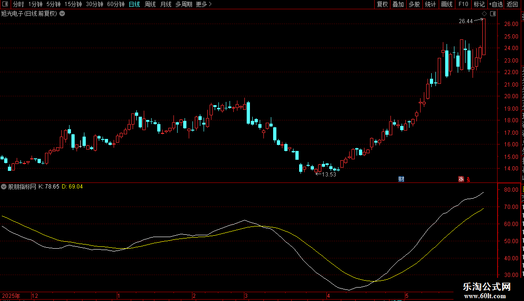
Task: Click the diamond marker icon above the chart
Action: pyautogui.click(x=484, y=14)
